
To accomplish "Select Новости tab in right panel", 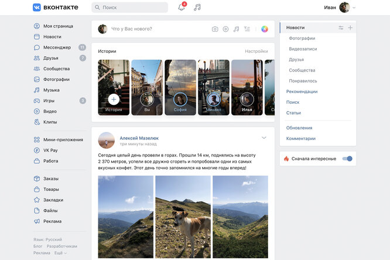I will (318, 28).
